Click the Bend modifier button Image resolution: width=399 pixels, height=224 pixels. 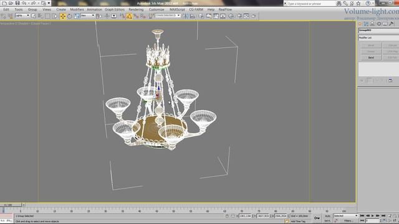(371, 58)
